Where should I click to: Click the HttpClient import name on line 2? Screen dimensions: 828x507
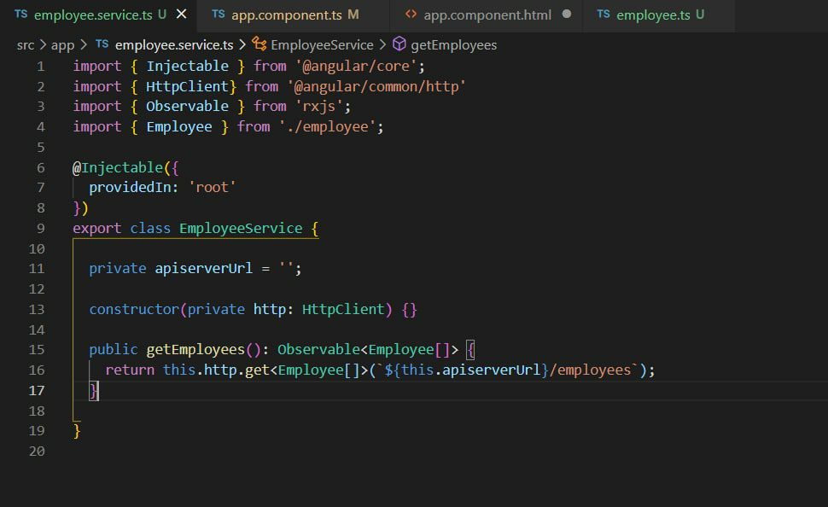(x=187, y=86)
